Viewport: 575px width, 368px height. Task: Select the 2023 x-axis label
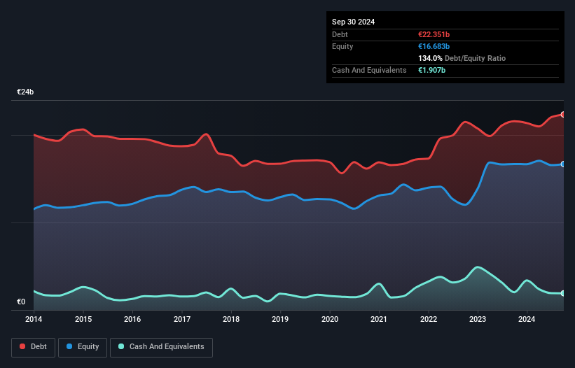pyautogui.click(x=478, y=319)
